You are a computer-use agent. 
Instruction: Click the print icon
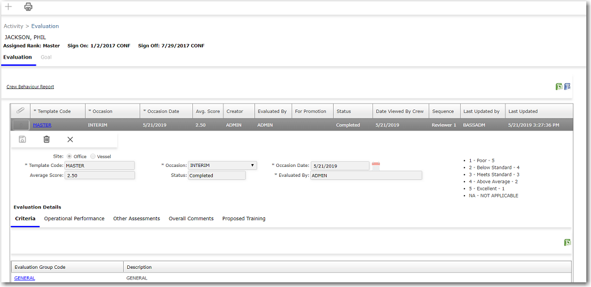[28, 7]
